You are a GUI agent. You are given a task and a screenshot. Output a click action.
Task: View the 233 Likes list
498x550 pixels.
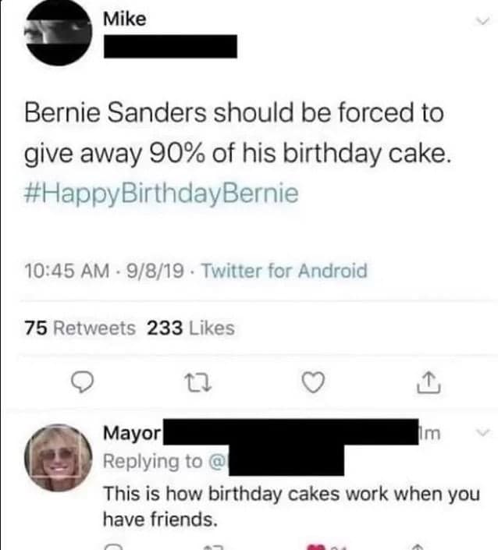[x=190, y=328]
